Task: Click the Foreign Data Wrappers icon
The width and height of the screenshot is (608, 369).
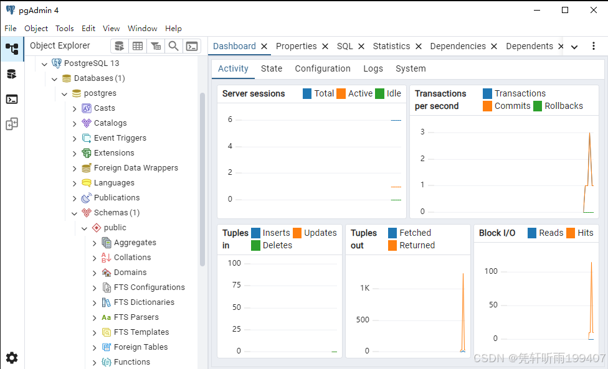Action: pyautogui.click(x=87, y=167)
